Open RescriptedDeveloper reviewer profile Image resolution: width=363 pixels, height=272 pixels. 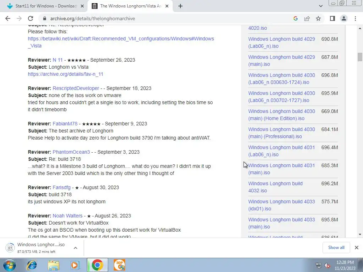76,88
